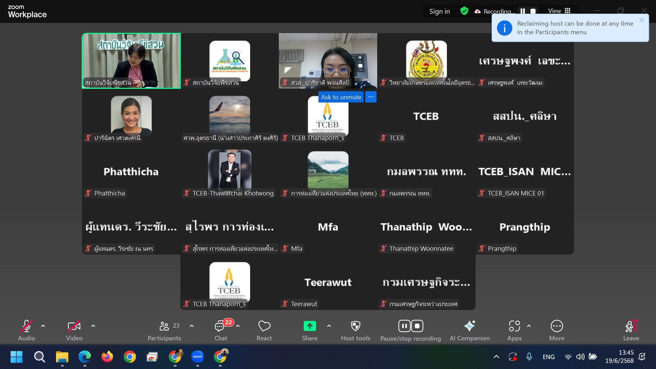Open the Participants panel
656x369 pixels.
(164, 330)
